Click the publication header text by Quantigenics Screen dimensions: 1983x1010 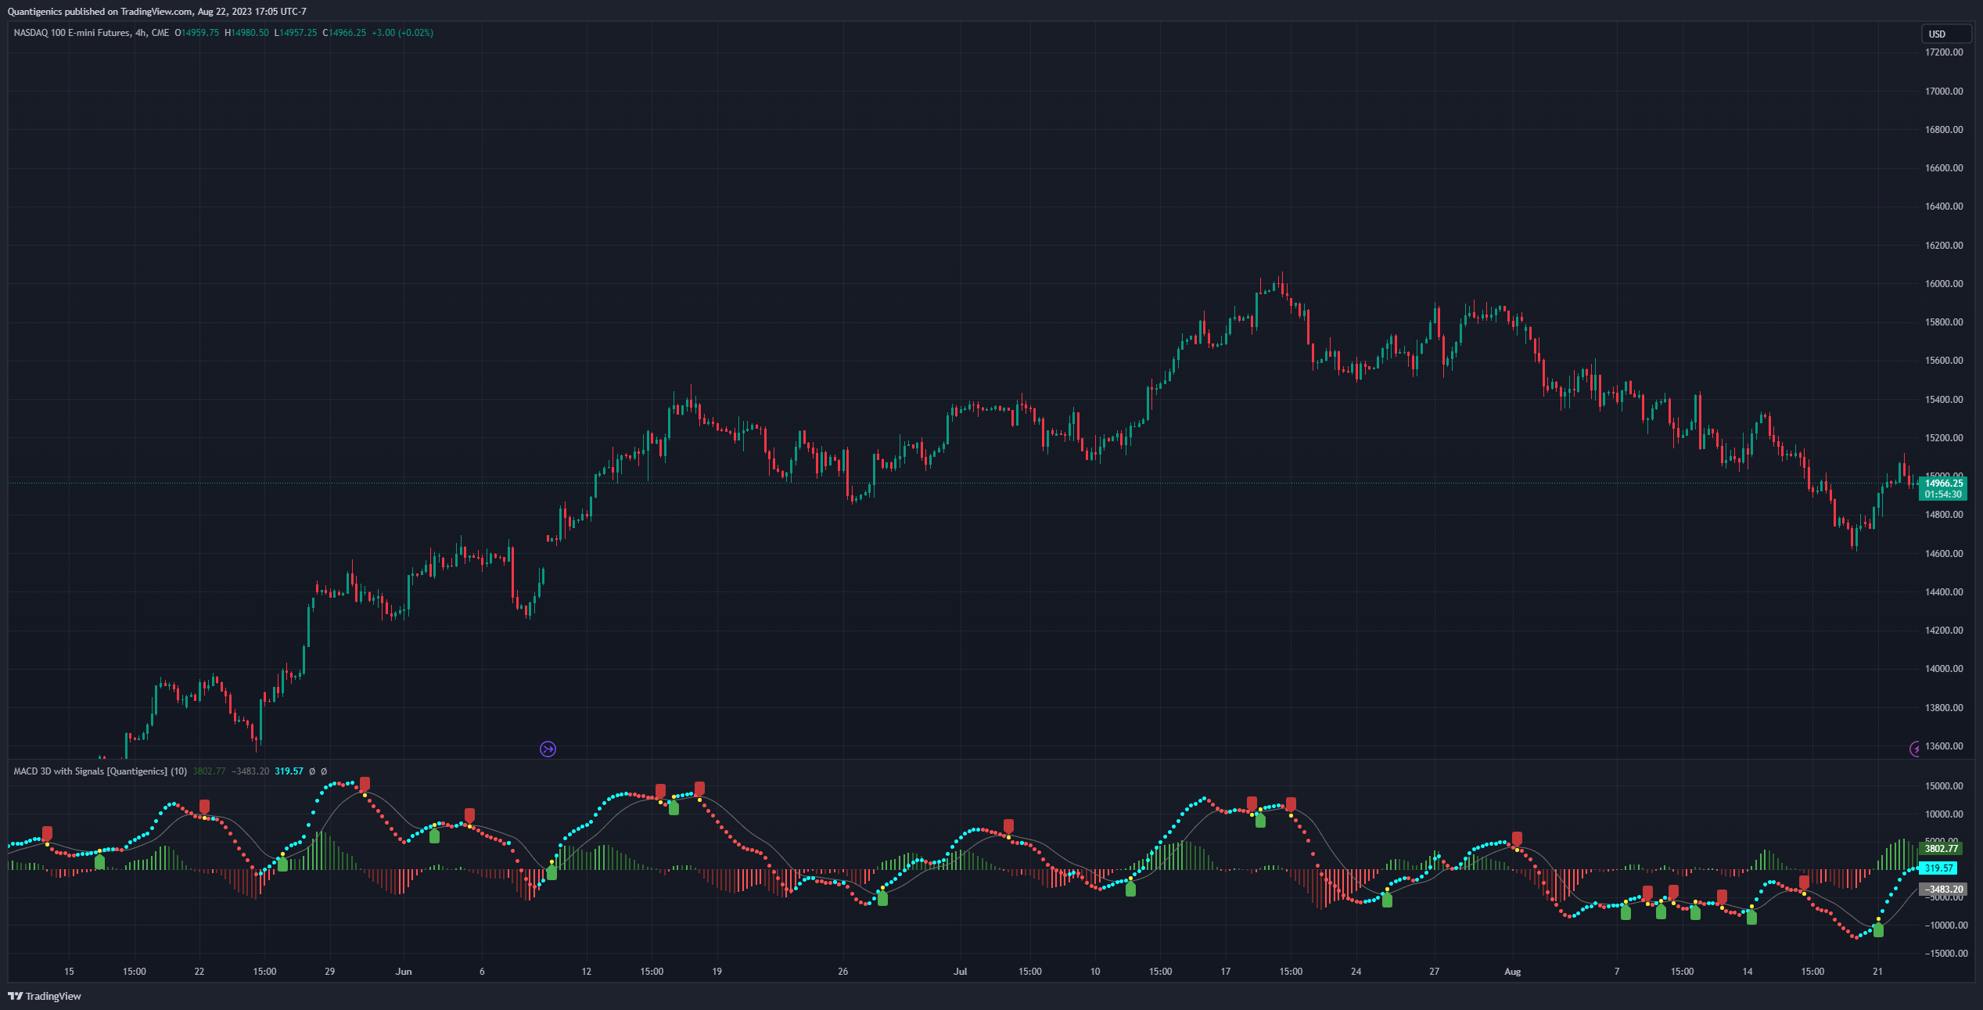[x=157, y=12]
